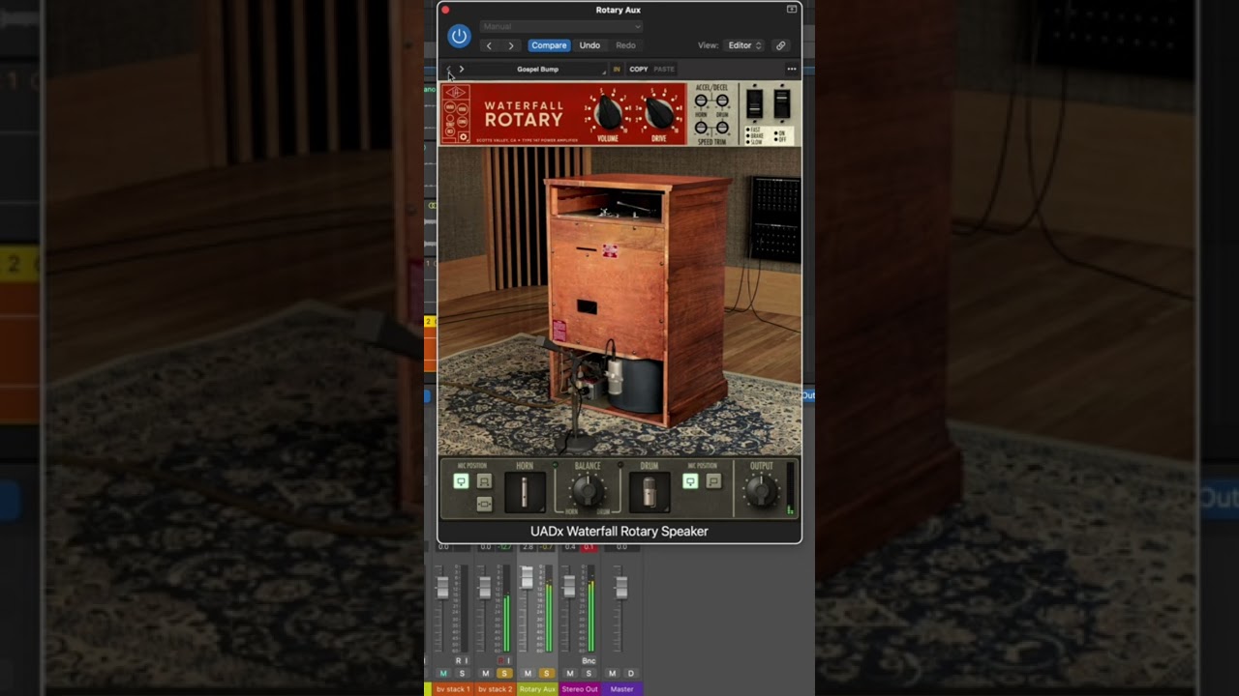Open the View Editor popup menu
The width and height of the screenshot is (1239, 696).
coord(744,45)
